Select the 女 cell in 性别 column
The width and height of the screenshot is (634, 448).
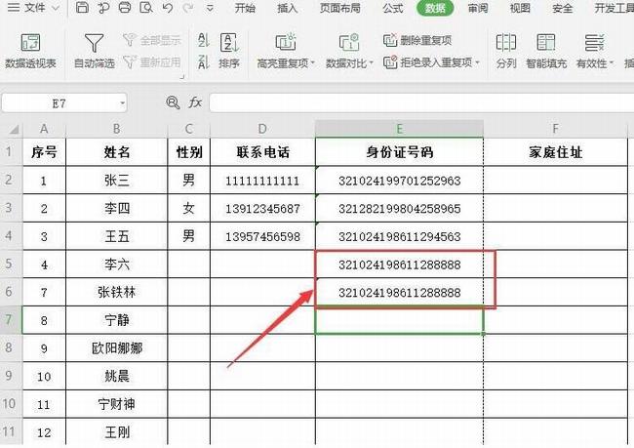[189, 208]
